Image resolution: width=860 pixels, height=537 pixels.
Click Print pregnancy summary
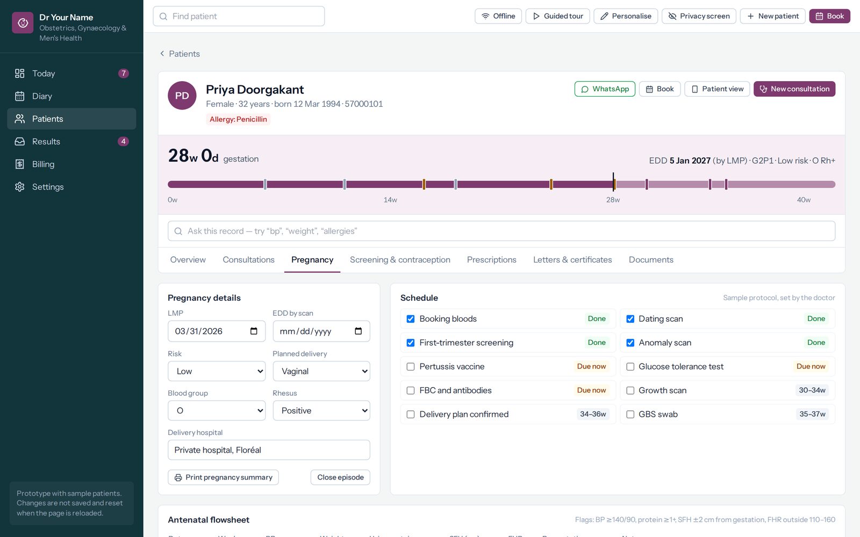point(223,477)
